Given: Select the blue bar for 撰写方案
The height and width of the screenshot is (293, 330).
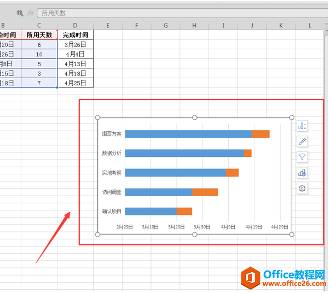Looking at the screenshot, I should (189, 134).
